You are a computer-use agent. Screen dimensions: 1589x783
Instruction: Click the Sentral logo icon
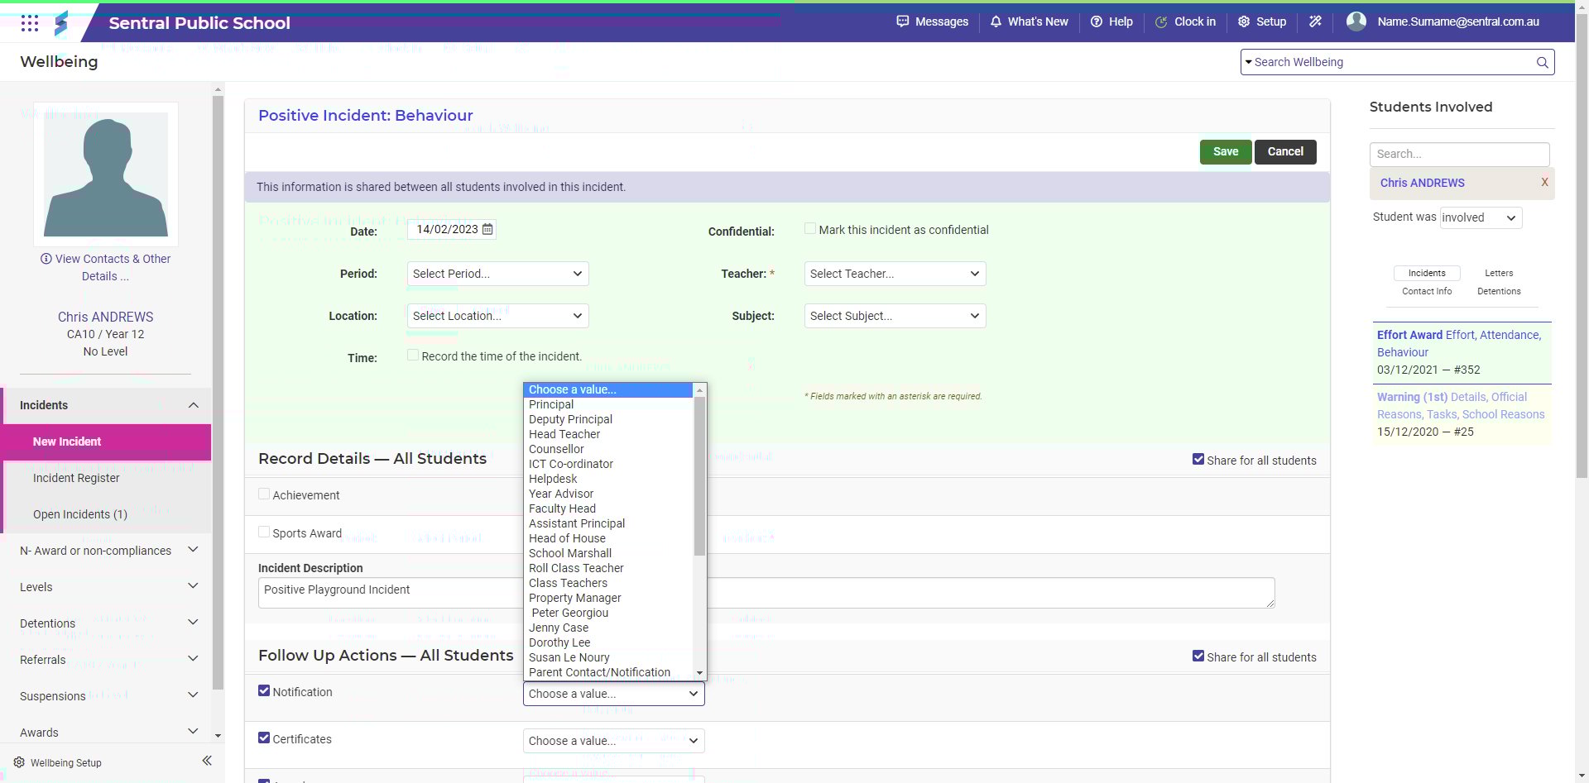click(61, 23)
